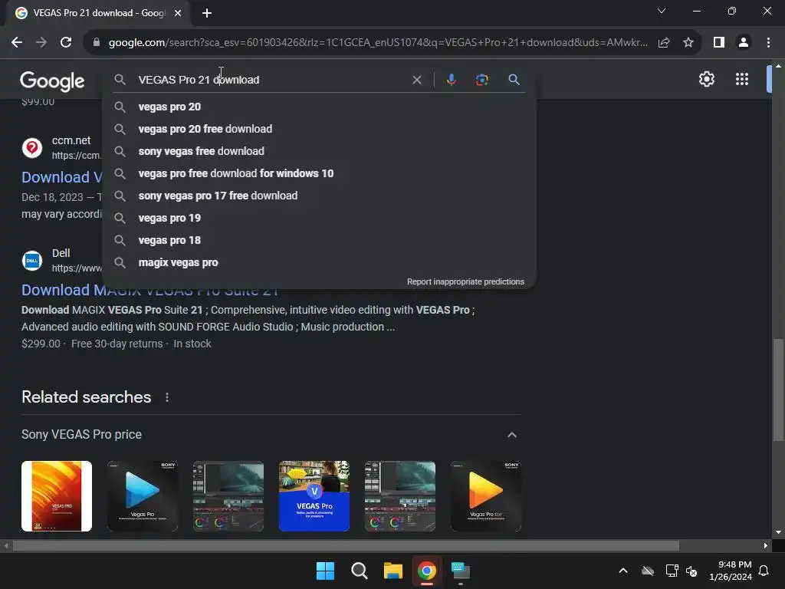Screen dimensions: 785x589
Task: Share this page icon in address bar
Action: (664, 43)
